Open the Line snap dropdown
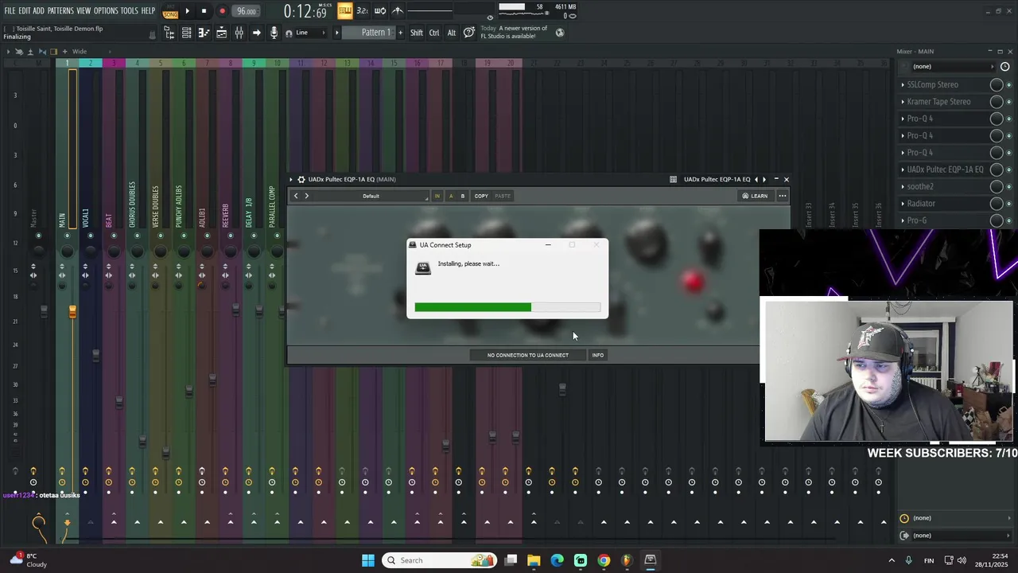Image resolution: width=1018 pixels, height=573 pixels. [x=310, y=33]
